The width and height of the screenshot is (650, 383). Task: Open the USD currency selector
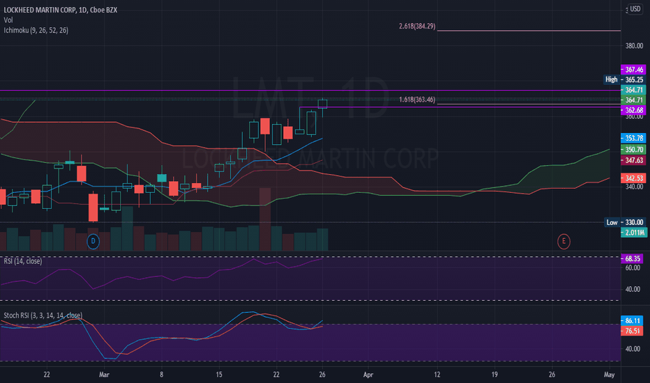pyautogui.click(x=635, y=8)
